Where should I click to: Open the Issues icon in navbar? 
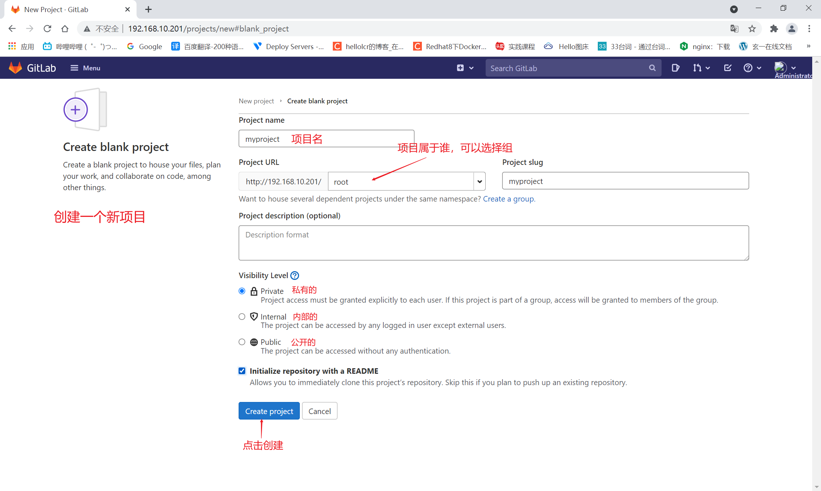pos(675,68)
